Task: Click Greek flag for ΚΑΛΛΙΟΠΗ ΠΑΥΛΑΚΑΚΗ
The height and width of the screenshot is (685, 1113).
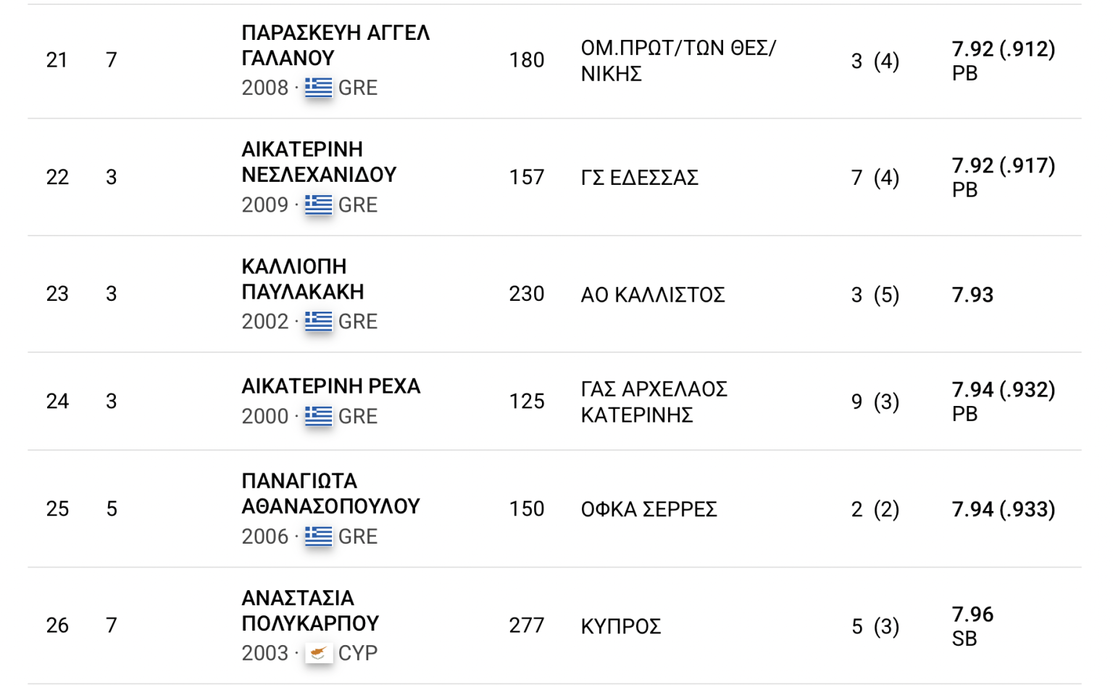Action: coord(318,322)
